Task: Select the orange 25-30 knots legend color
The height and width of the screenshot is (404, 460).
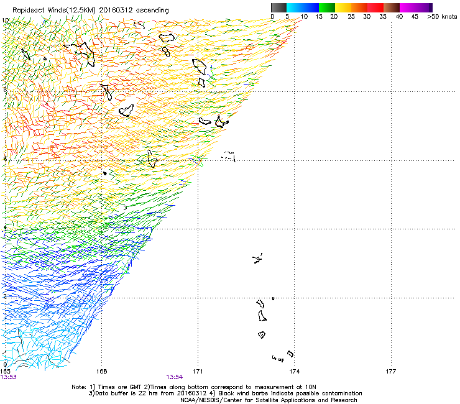Action: click(x=359, y=7)
